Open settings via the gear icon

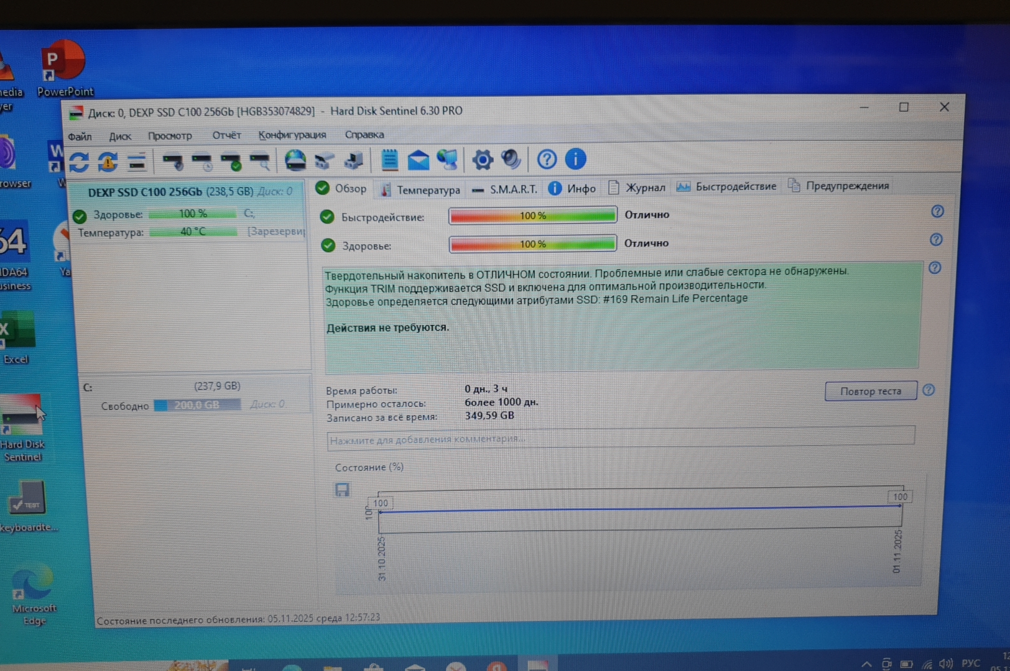pos(482,160)
